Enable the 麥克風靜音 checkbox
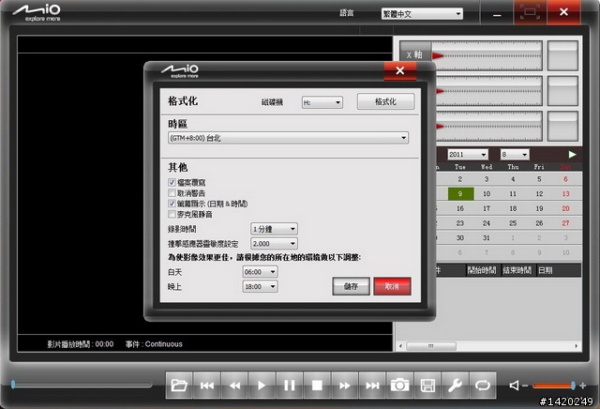Viewport: 600px width, 409px height. click(172, 214)
